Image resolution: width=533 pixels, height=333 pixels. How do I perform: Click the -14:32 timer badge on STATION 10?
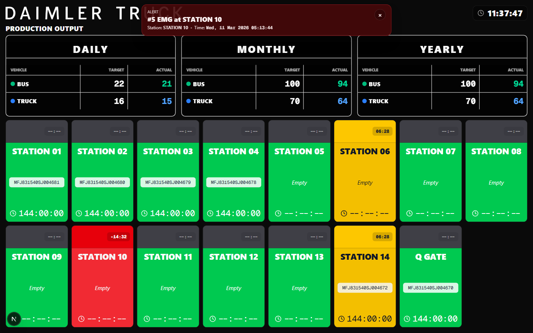point(119,237)
